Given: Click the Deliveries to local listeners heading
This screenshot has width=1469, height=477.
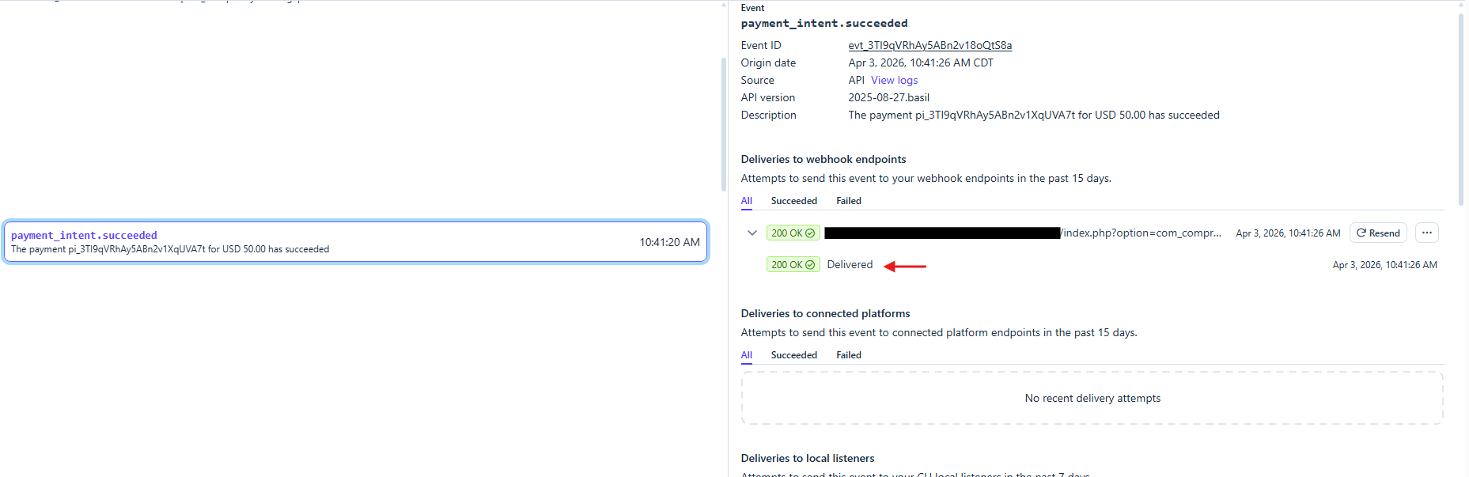Looking at the screenshot, I should [x=807, y=458].
